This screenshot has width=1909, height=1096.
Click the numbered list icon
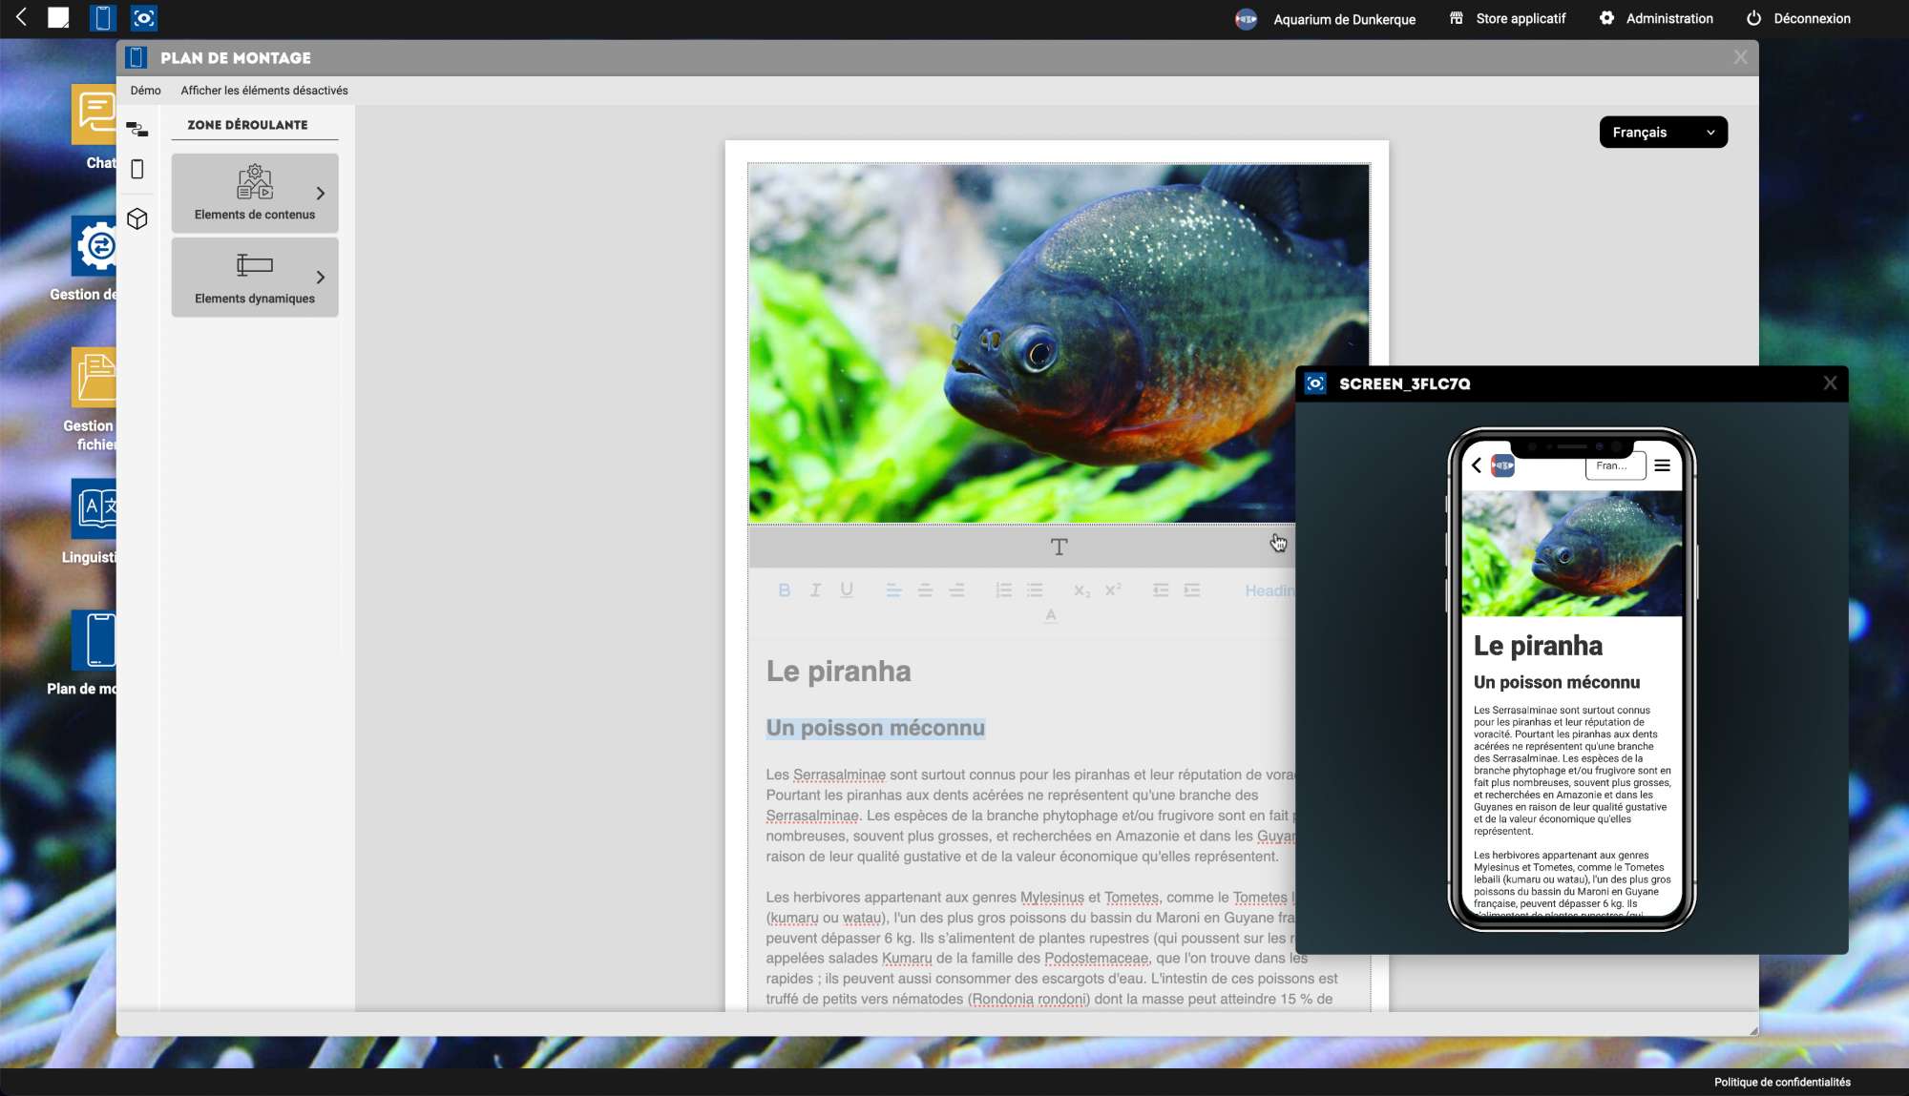click(x=1003, y=590)
